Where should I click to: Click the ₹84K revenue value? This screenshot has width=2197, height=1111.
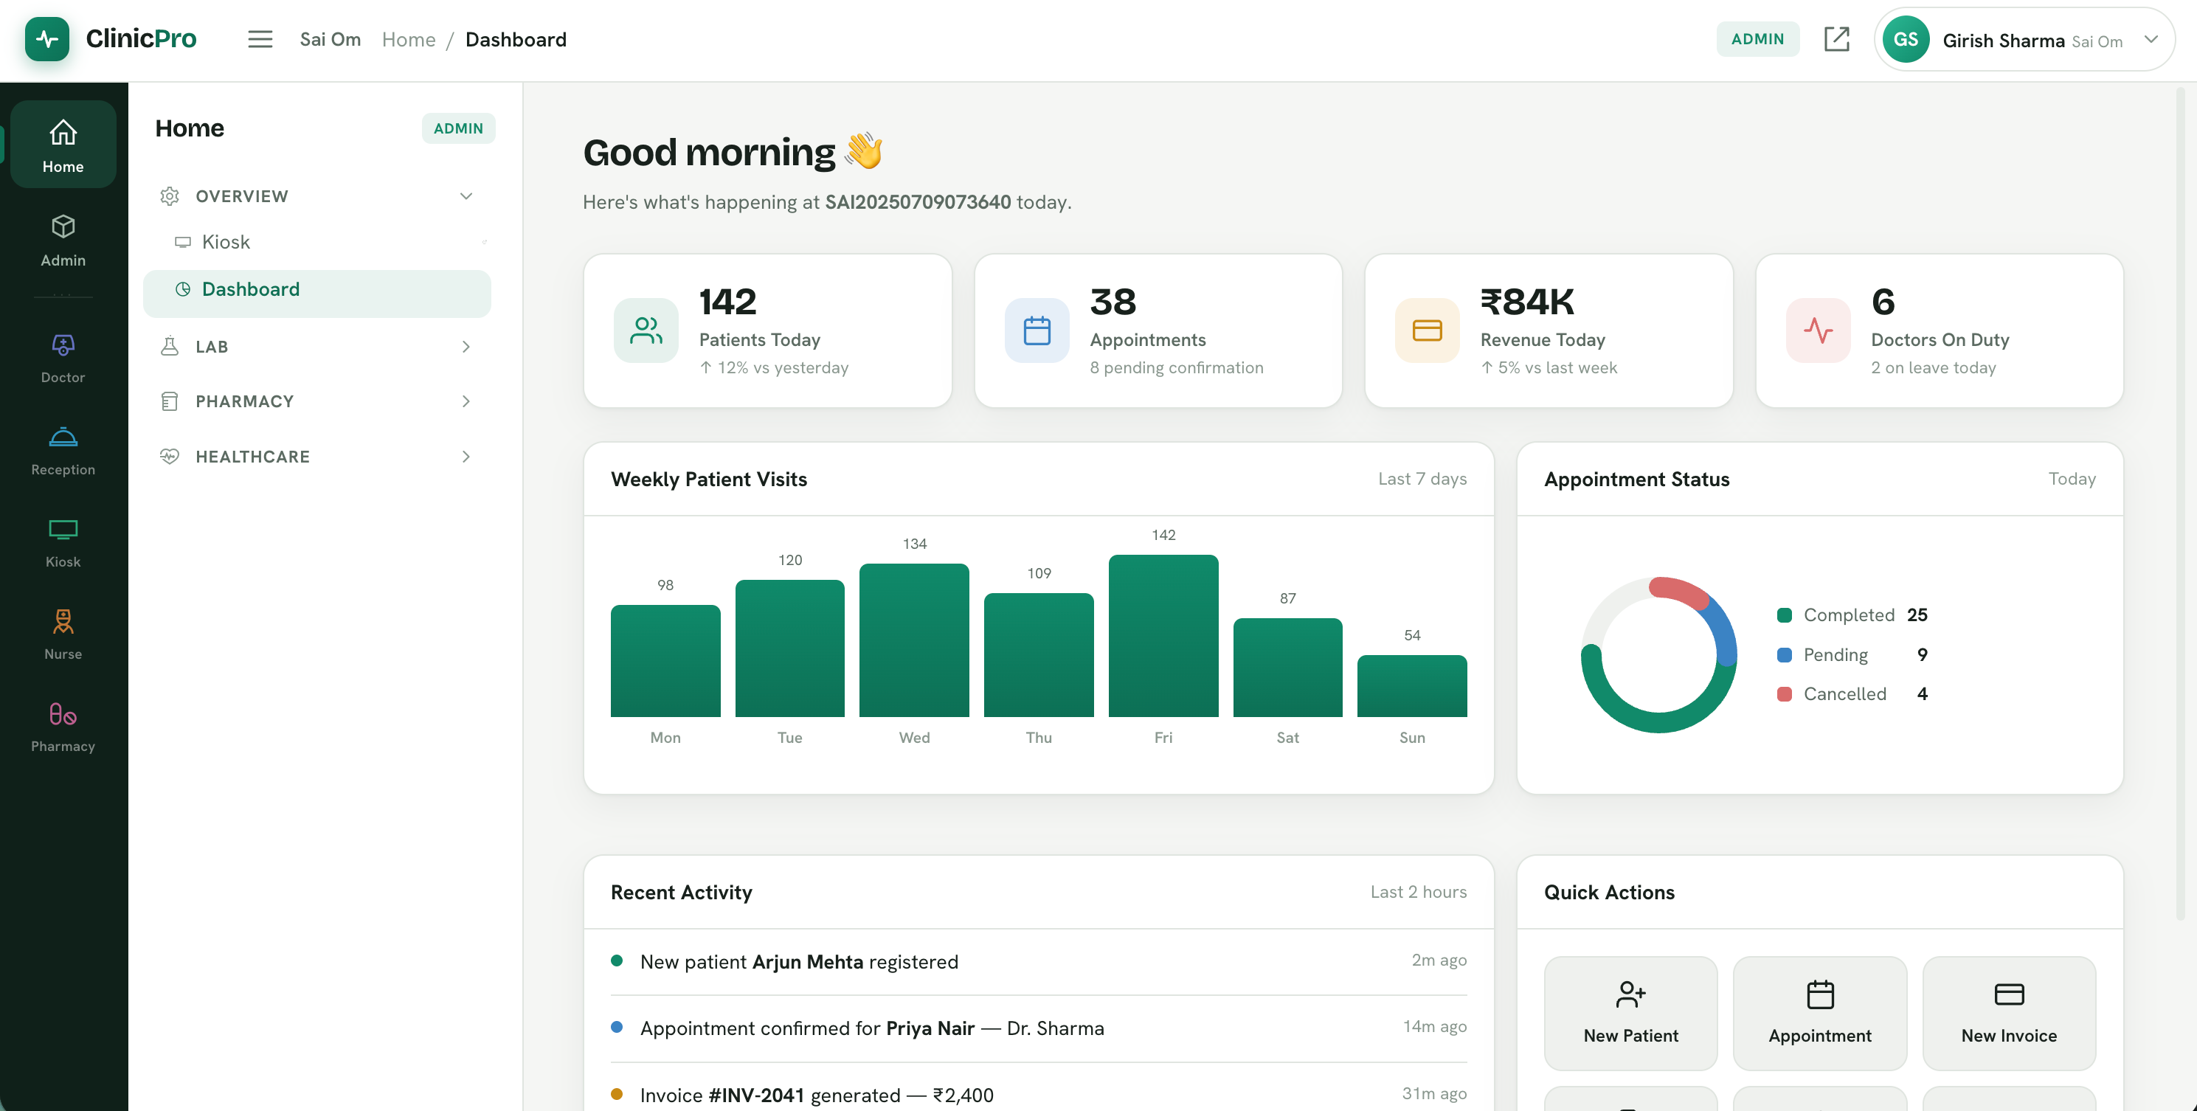coord(1526,302)
